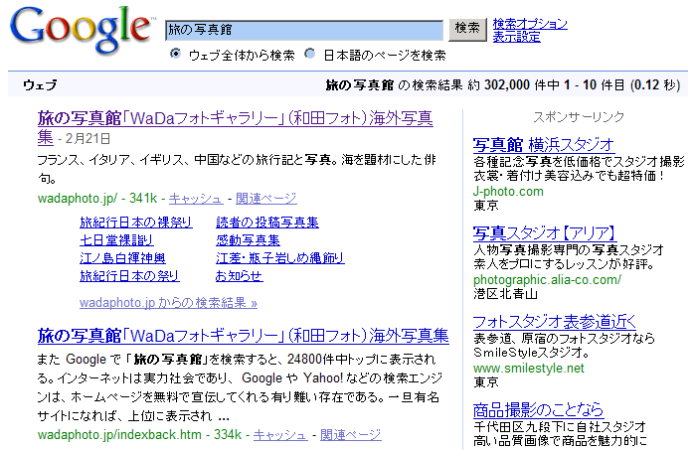Click the www.smilestyle.net ad URL text
Viewport: 694px width, 450px height.
[529, 369]
